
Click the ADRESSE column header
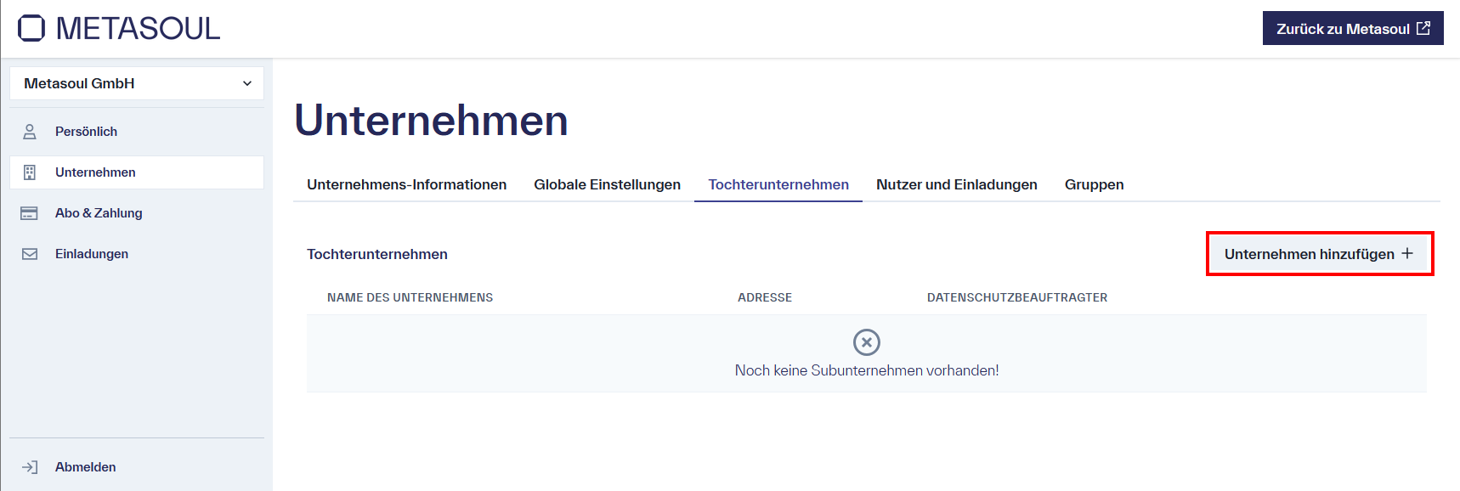[x=765, y=297]
